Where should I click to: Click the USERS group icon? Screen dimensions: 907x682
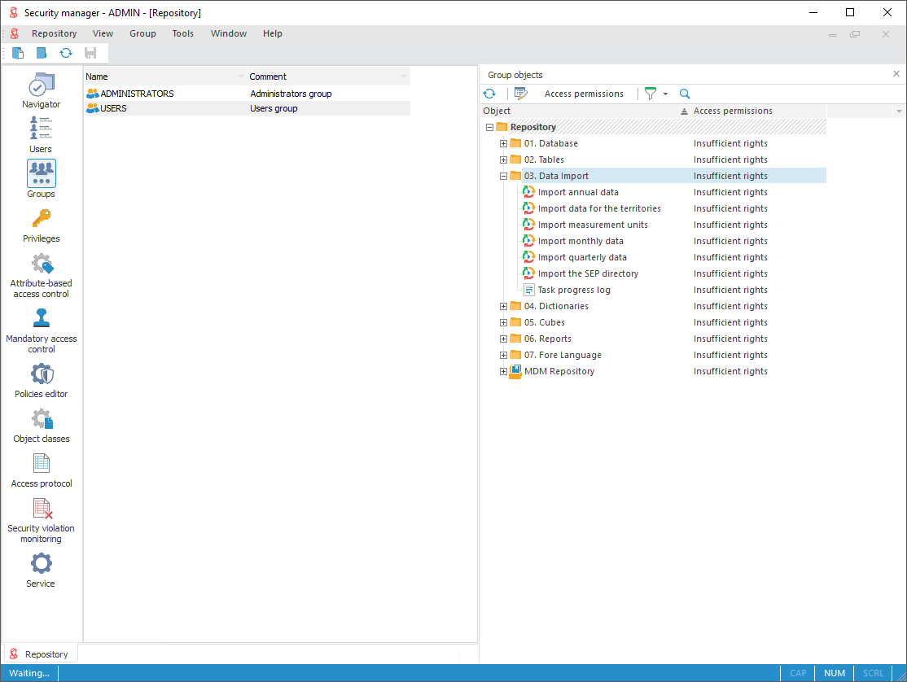[93, 108]
